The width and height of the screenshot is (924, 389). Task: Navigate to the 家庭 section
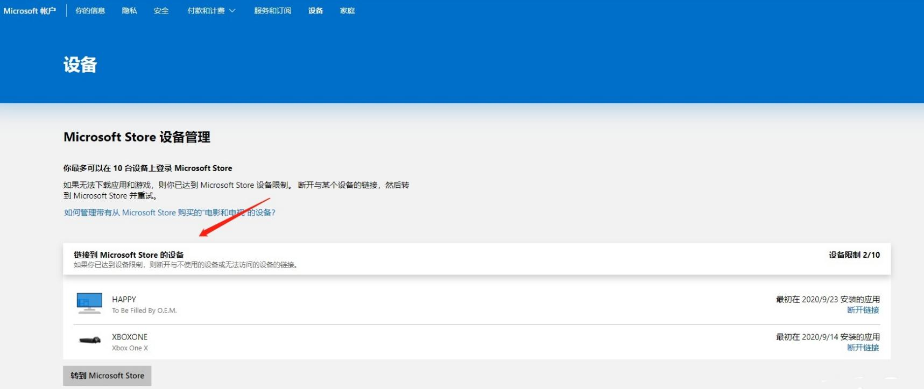tap(347, 11)
